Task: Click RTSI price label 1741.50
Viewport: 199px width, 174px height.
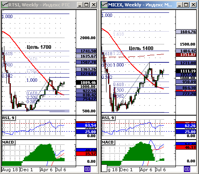Action: pyautogui.click(x=86, y=51)
